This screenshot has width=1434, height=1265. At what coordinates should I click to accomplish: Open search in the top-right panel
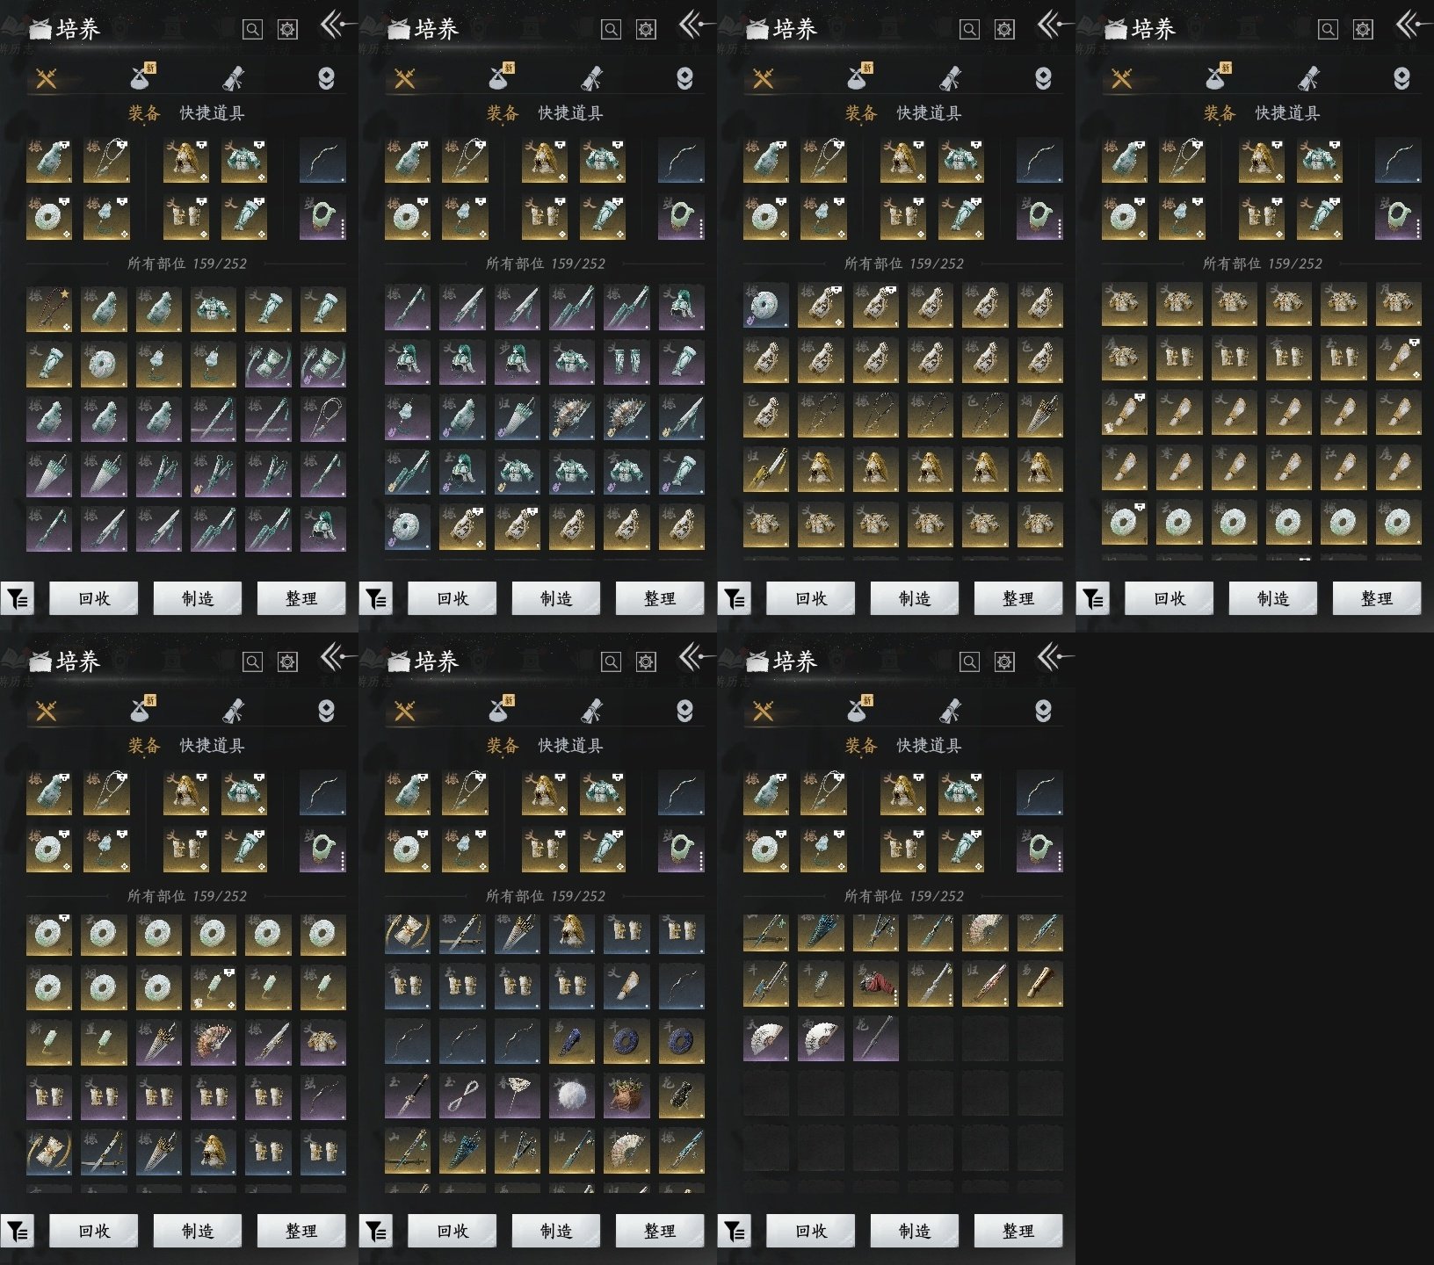[x=1328, y=30]
